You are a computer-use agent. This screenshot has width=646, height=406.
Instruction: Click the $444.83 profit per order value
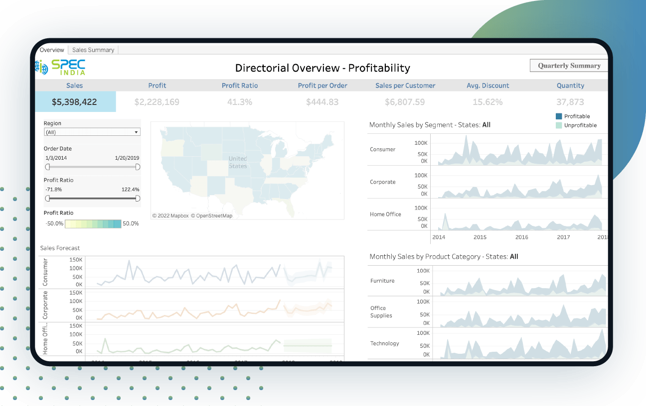(323, 102)
